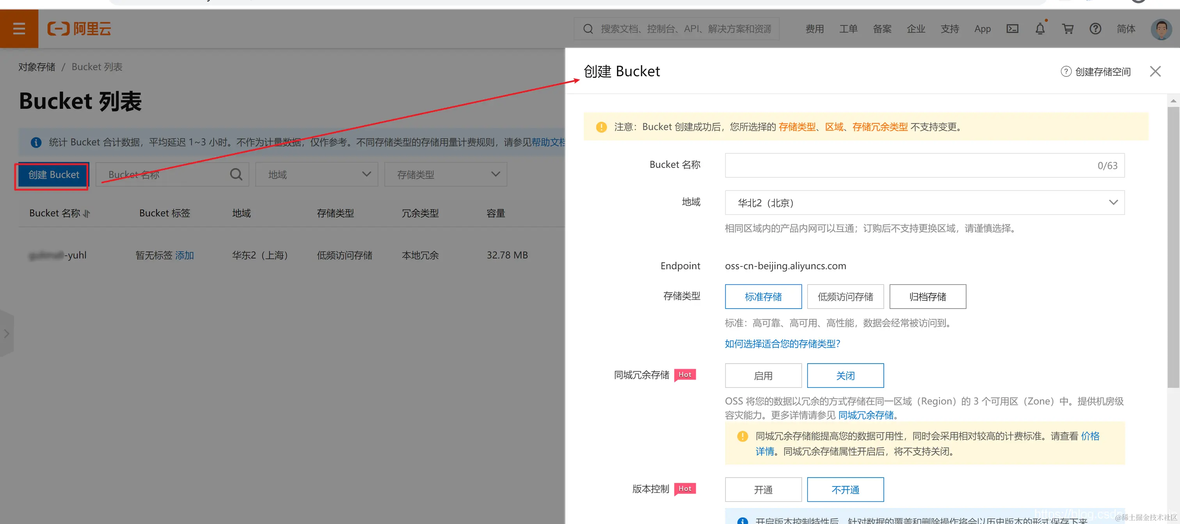Open the 存储类型 filter dropdown
The width and height of the screenshot is (1180, 524).
click(x=445, y=174)
